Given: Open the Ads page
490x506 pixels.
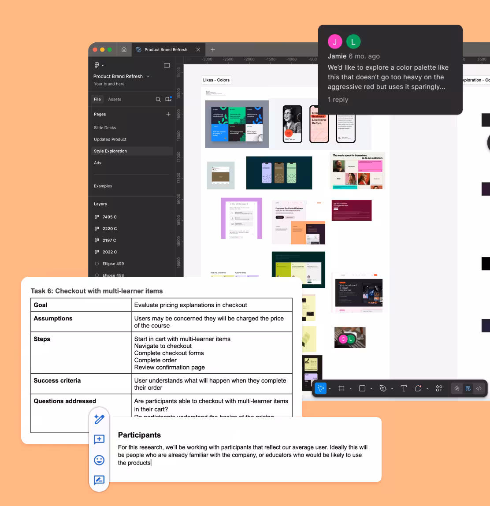Looking at the screenshot, I should tap(97, 163).
